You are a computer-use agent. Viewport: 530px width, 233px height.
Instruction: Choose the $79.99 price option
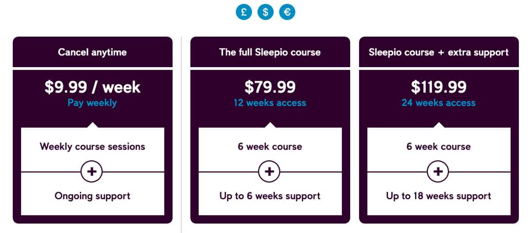[270, 87]
